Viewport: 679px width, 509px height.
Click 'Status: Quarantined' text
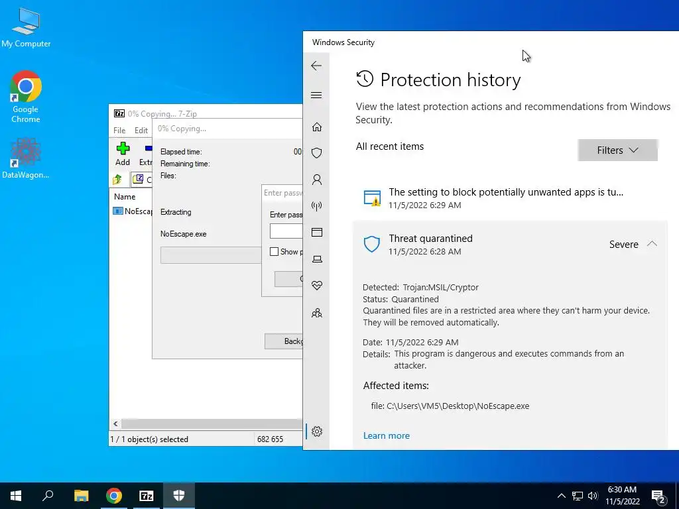[401, 299]
